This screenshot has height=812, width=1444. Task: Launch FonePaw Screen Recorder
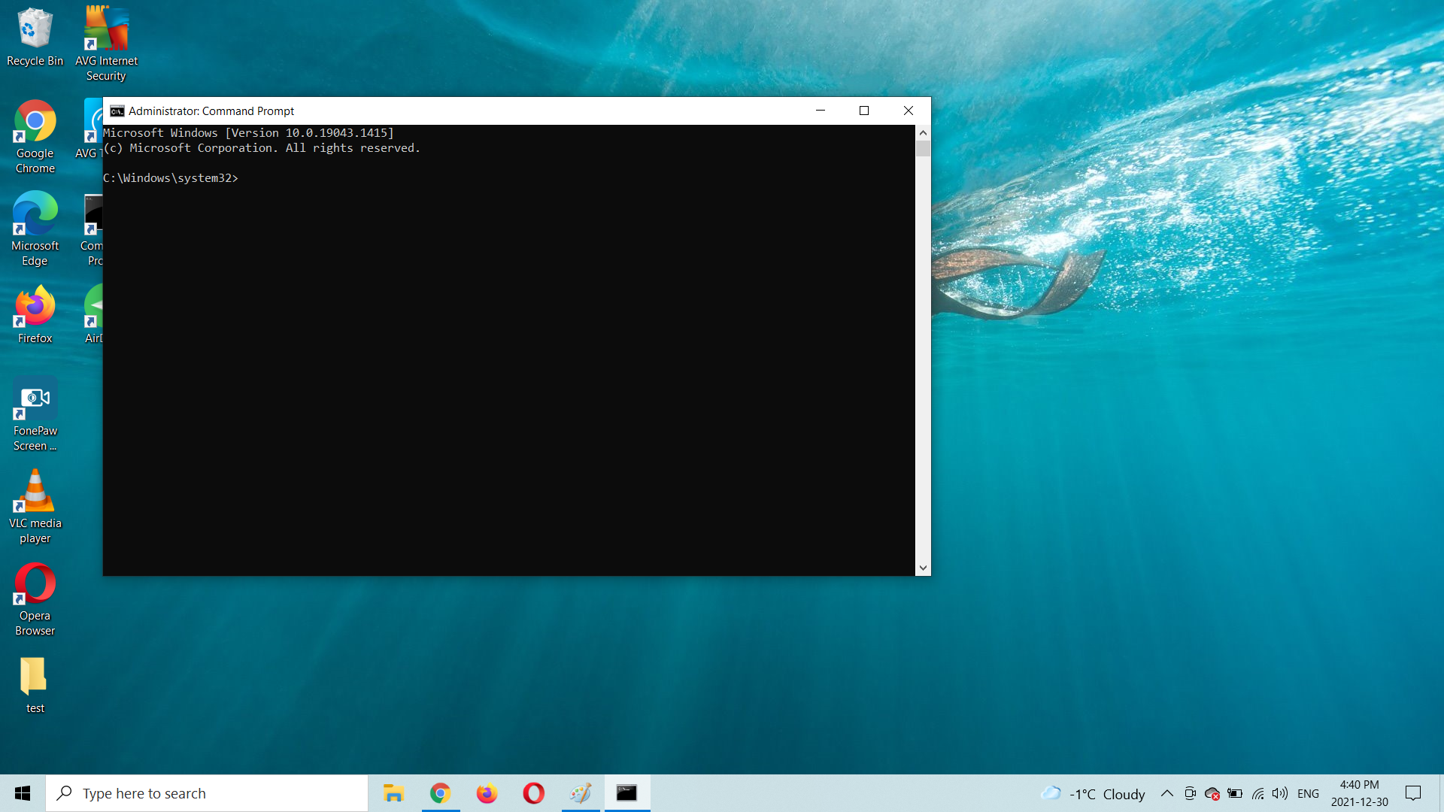click(34, 398)
